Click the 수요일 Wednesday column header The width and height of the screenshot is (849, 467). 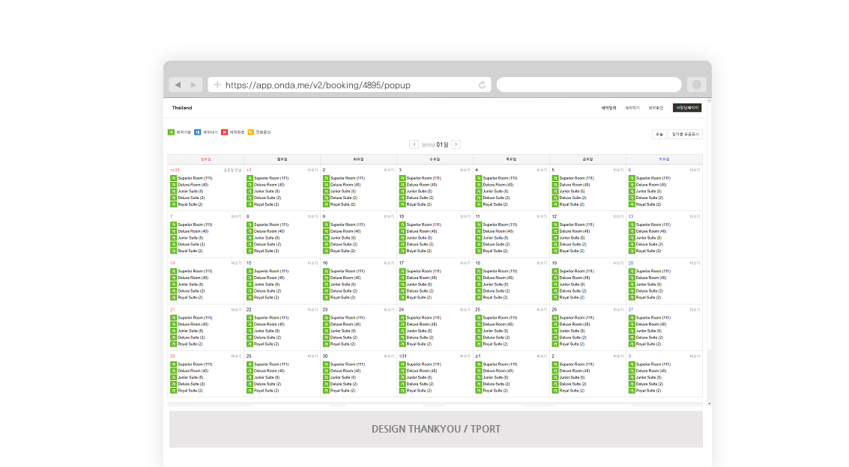435,159
